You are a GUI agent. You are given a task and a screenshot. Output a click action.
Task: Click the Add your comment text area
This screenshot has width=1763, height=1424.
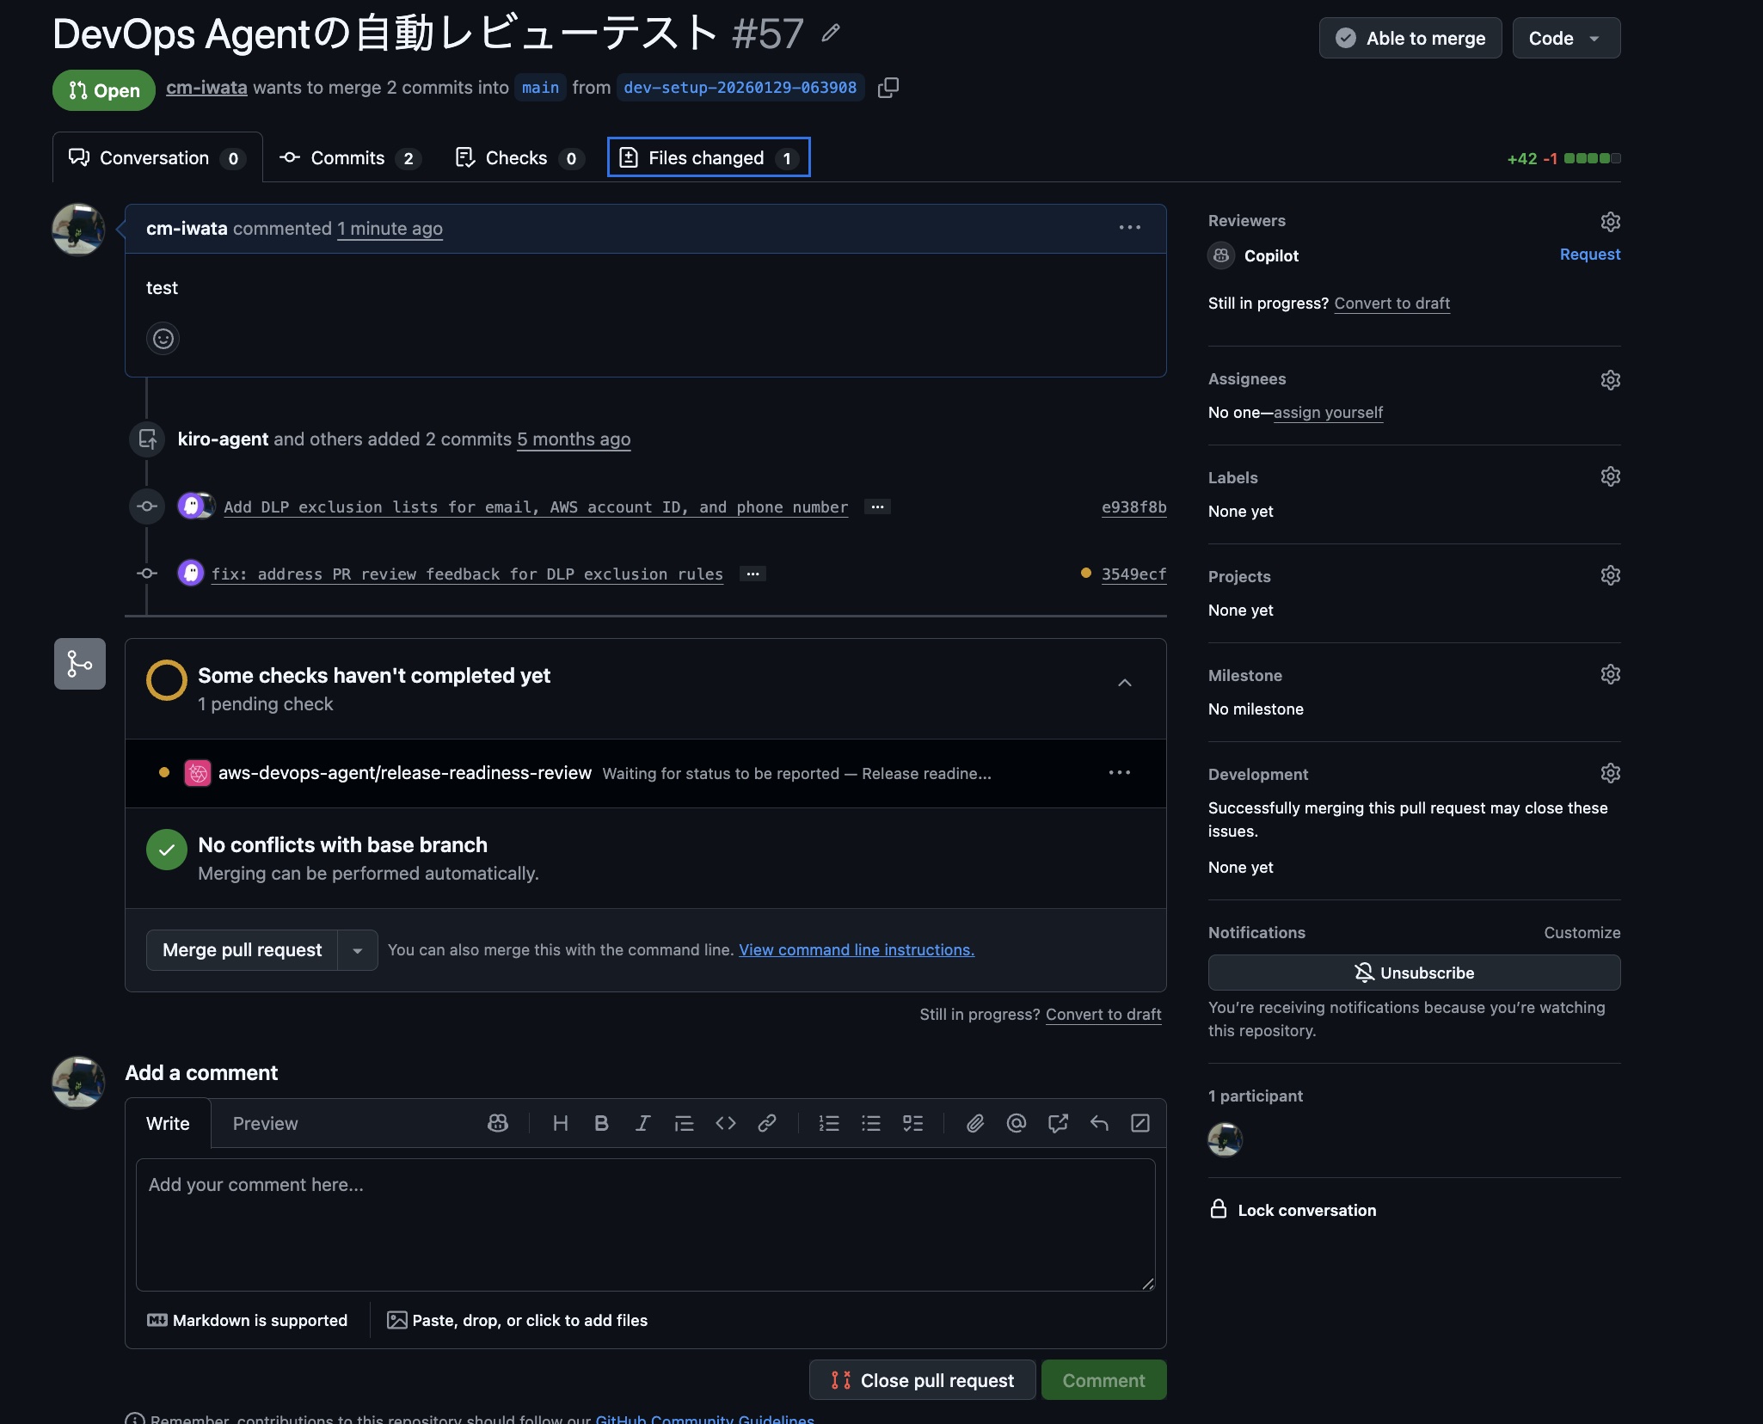[645, 1225]
